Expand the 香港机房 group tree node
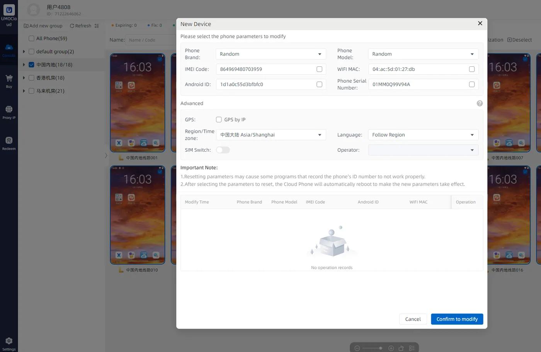541x352 pixels. click(x=24, y=78)
